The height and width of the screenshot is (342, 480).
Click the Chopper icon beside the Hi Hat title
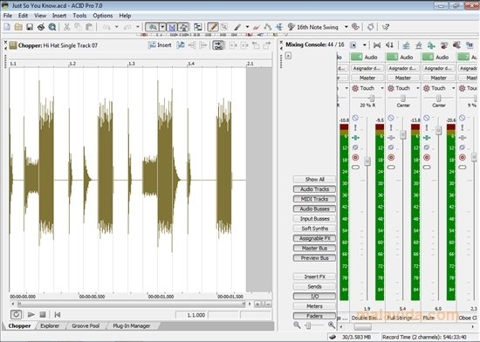pyautogui.click(x=13, y=45)
